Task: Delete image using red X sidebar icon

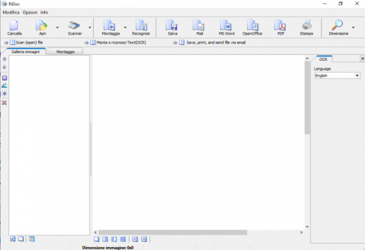Action: pos(4,103)
